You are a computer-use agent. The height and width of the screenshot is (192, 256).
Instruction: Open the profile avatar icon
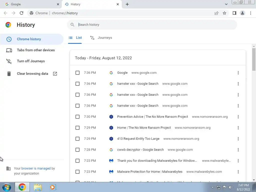242,13
